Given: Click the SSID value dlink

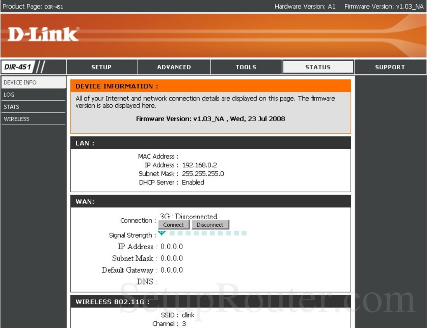Looking at the screenshot, I should (x=188, y=315).
